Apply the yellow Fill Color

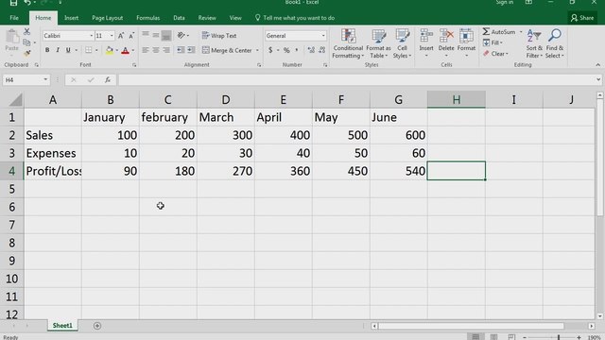coord(110,50)
